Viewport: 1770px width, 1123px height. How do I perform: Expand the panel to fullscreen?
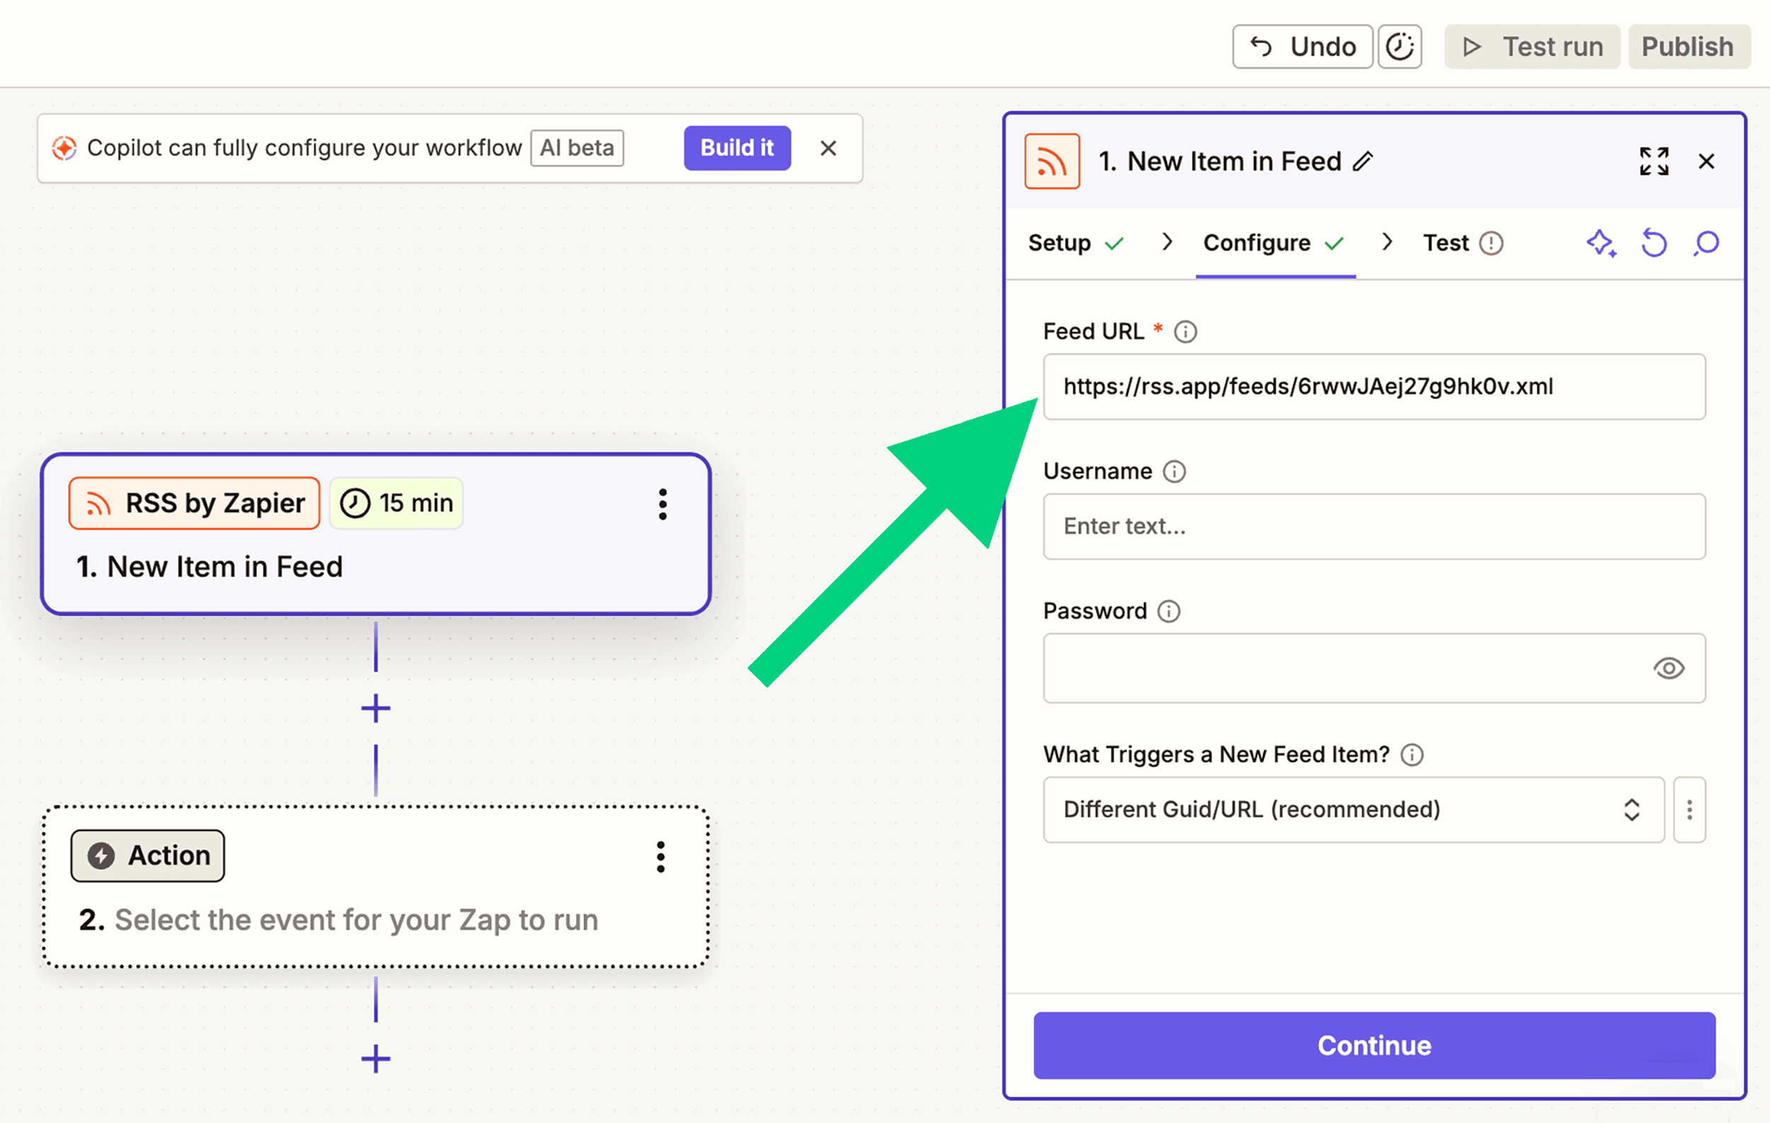tap(1654, 161)
